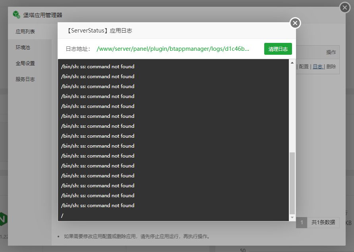Open the 全局设置 tab

tap(30, 63)
